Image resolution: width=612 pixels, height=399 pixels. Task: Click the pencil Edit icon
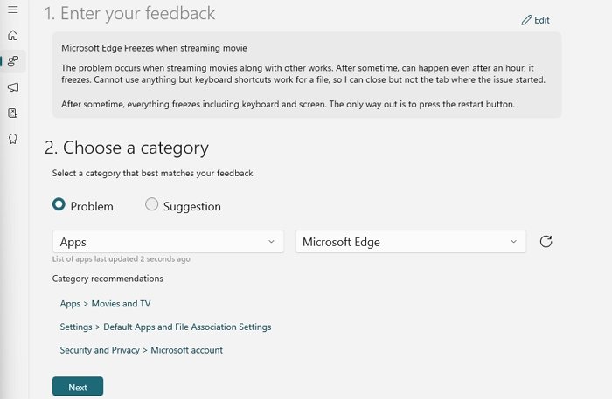pos(526,20)
